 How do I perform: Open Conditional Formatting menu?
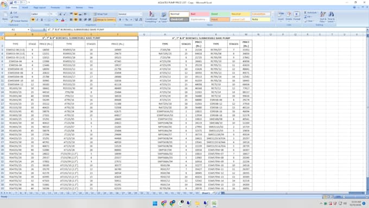151,17
